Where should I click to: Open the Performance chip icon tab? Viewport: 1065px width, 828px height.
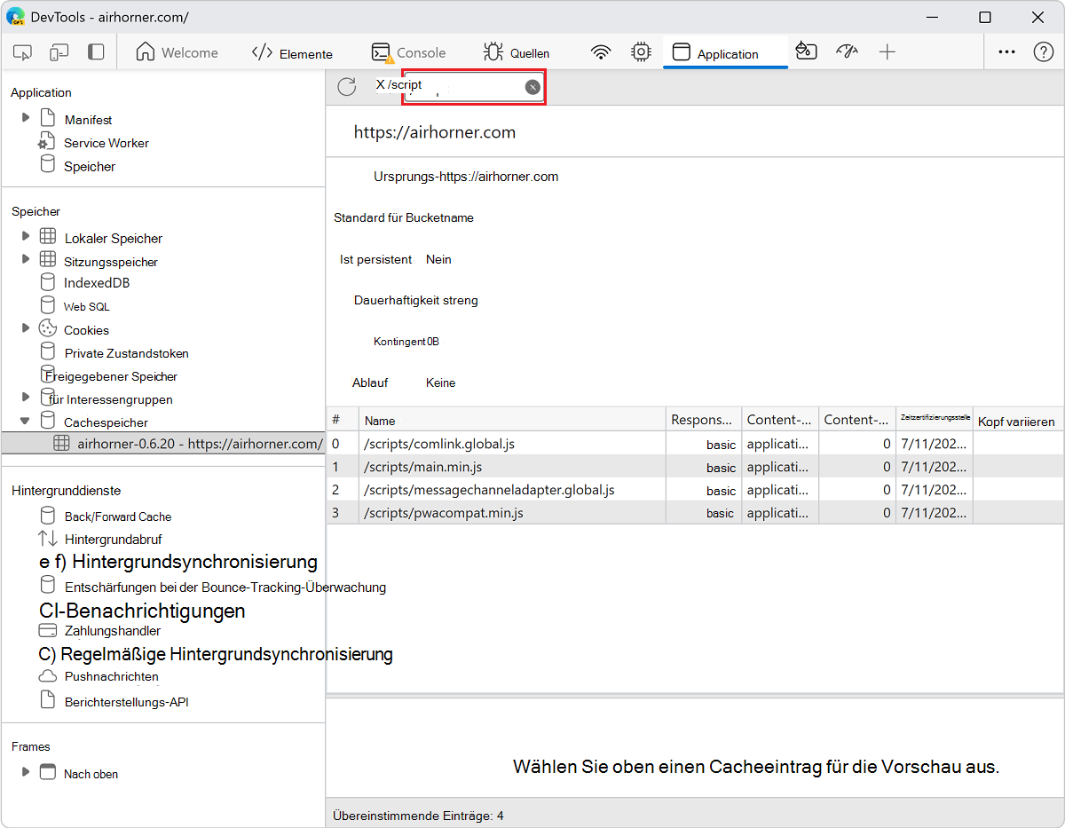(641, 52)
